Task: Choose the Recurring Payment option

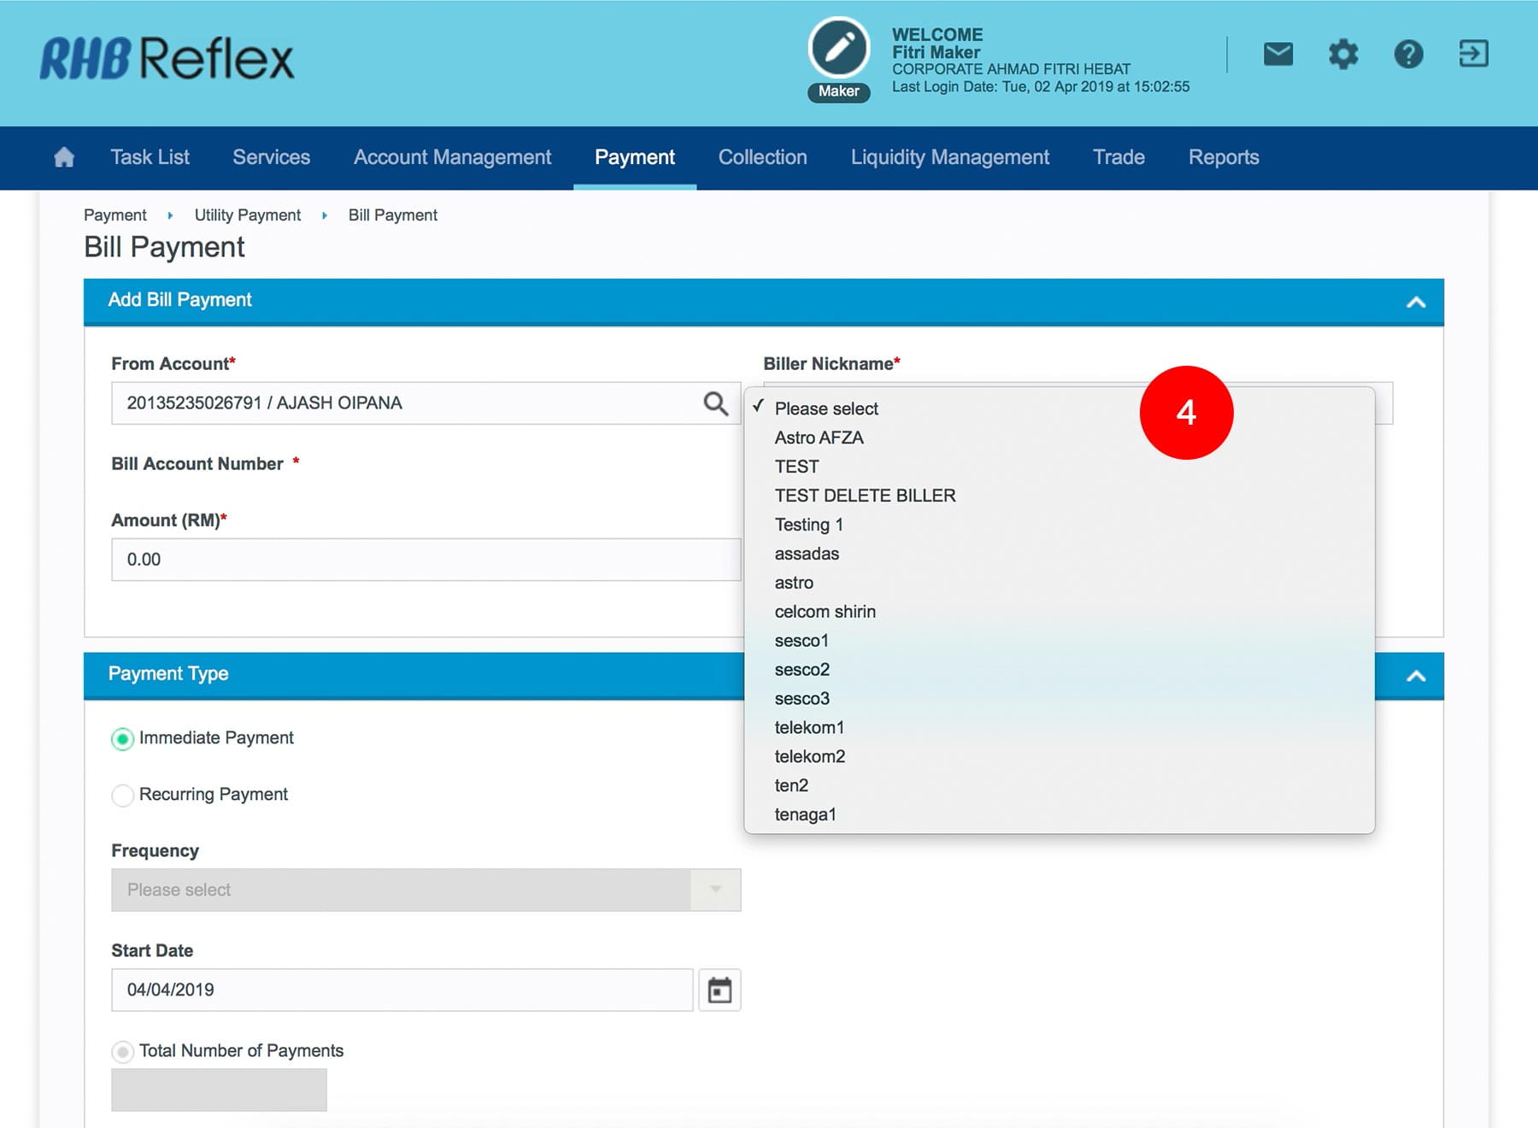Action: (123, 796)
